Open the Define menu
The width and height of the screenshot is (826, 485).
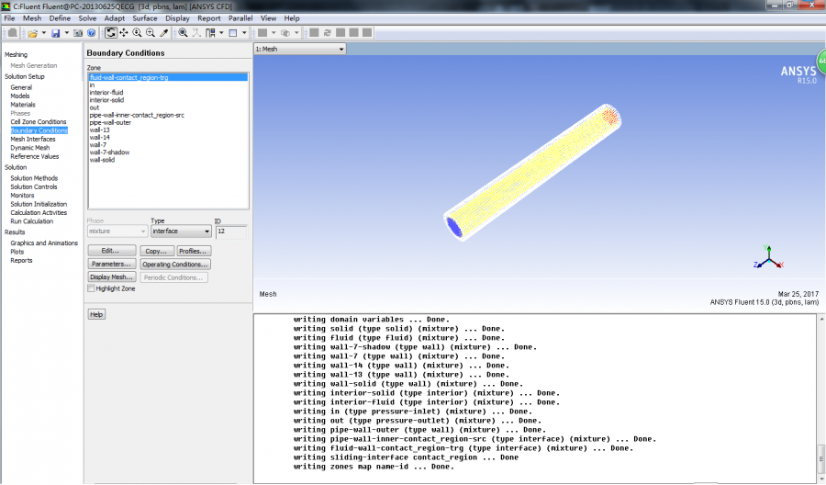(x=60, y=18)
